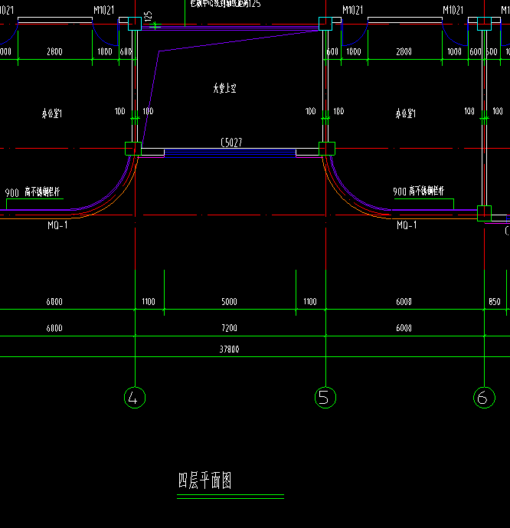This screenshot has width=510, height=528.
Task: Click the drawing title 四层平面图
Action: [x=205, y=480]
